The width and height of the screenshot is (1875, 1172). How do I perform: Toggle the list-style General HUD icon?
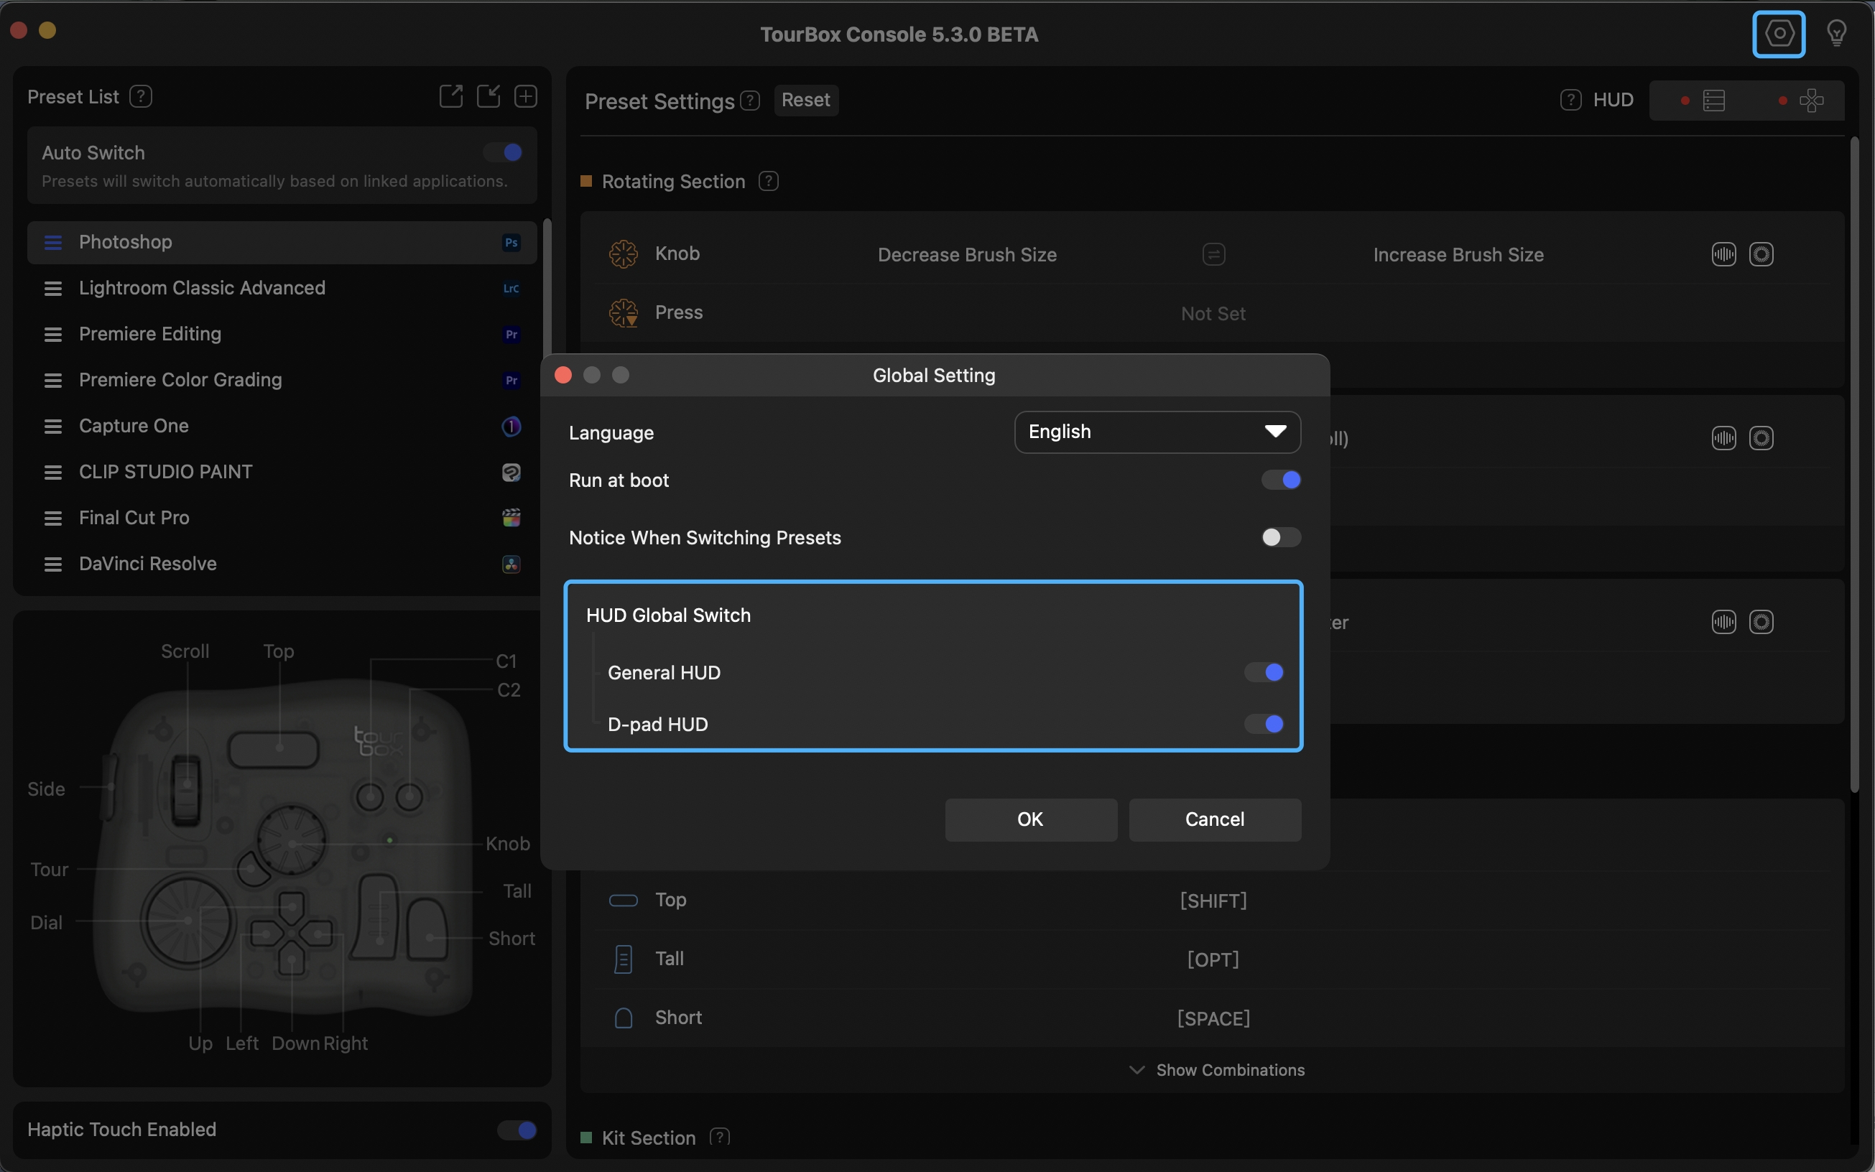tap(1713, 101)
